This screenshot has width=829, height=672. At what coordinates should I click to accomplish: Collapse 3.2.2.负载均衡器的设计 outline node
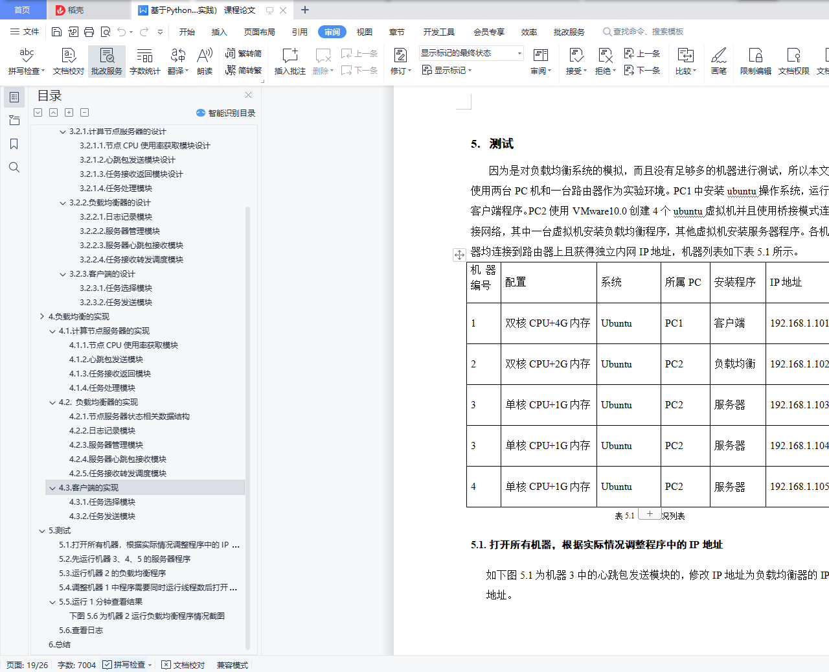pos(63,203)
